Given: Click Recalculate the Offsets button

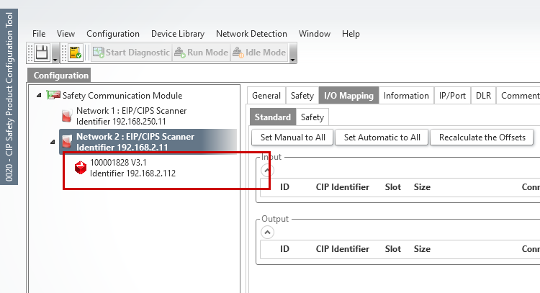Looking at the screenshot, I should click(482, 138).
